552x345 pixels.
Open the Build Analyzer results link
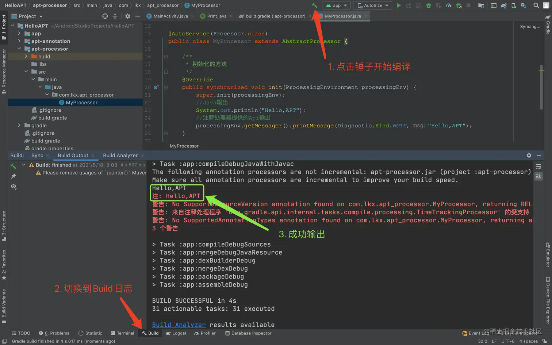click(x=179, y=325)
